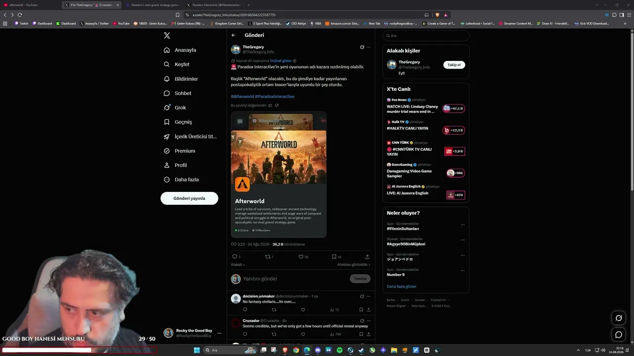Open more options on Cruxador's reply
This screenshot has width=634, height=356.
click(x=369, y=320)
